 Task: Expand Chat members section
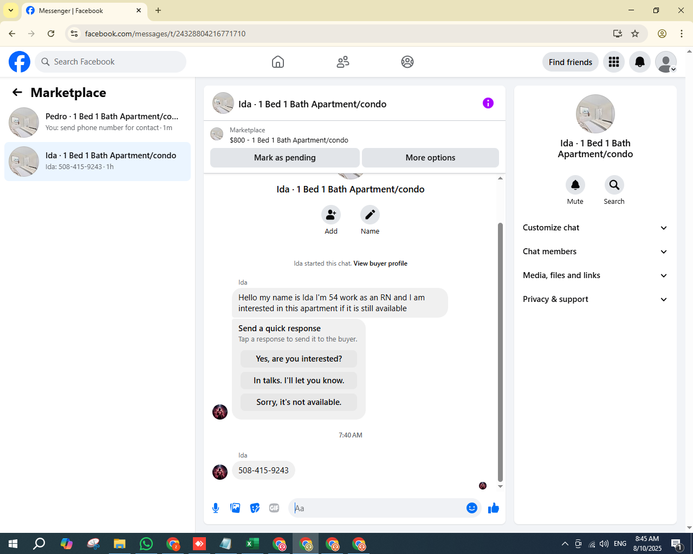tap(595, 252)
